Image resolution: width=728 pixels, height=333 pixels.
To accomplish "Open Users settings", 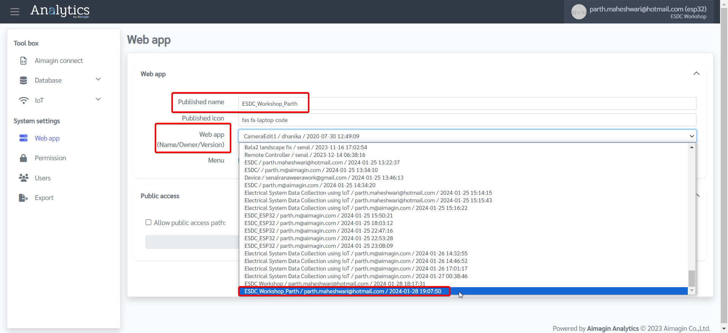I will [42, 178].
